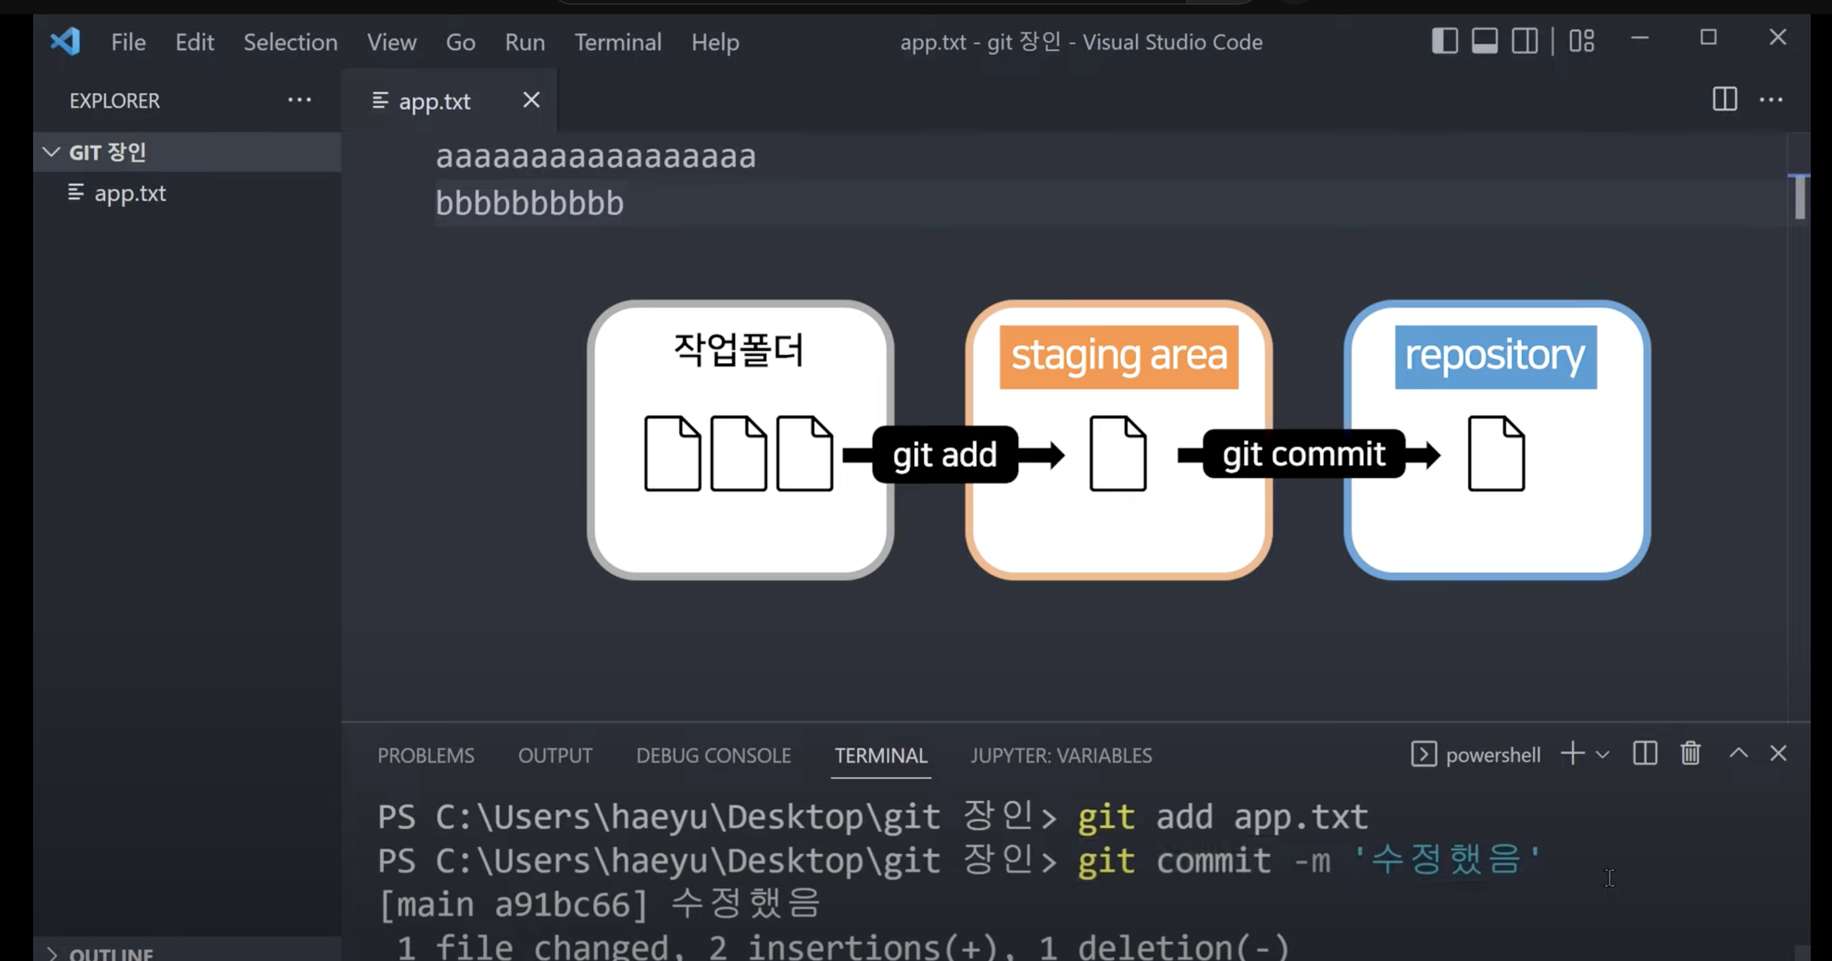The height and width of the screenshot is (961, 1832).
Task: Open the terminal launch profile dropdown
Action: click(1602, 754)
